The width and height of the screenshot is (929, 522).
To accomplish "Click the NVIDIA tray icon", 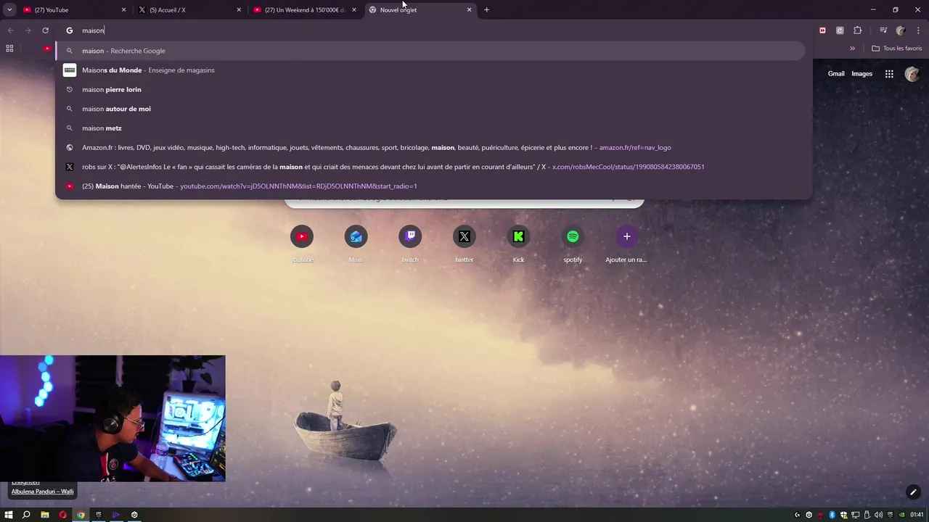I will pos(902,515).
